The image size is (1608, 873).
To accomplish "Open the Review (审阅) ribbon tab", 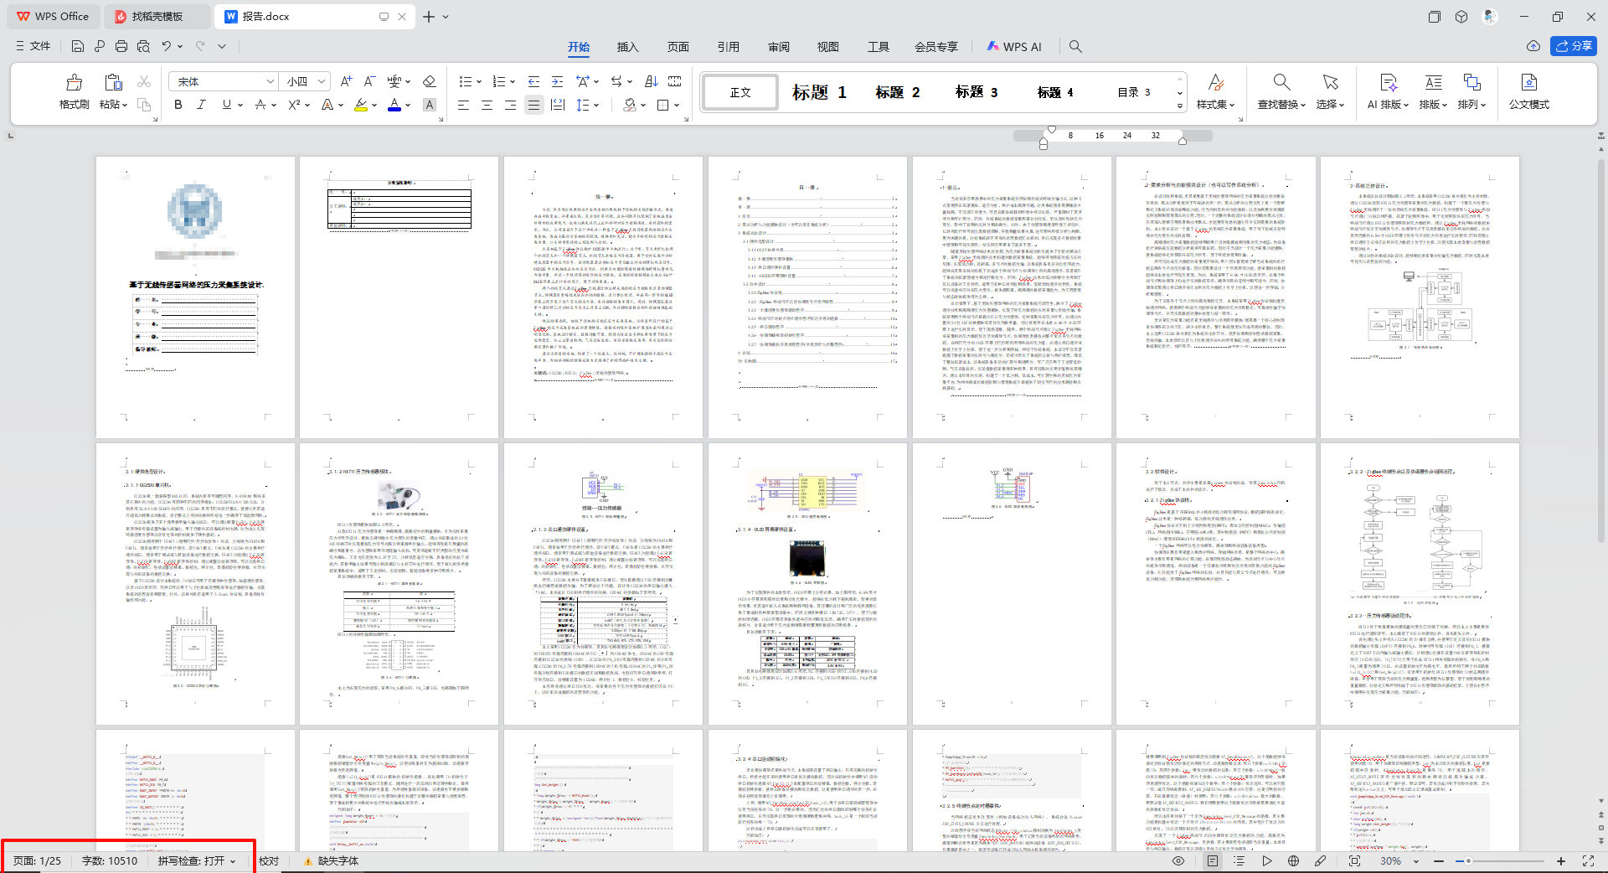I will pyautogui.click(x=779, y=47).
